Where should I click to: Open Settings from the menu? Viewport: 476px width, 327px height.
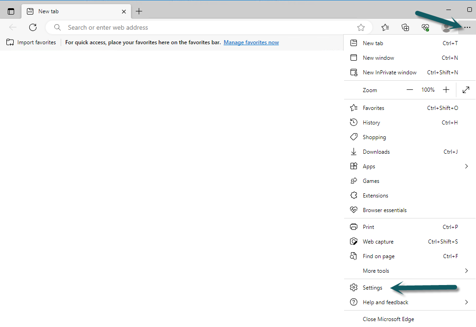pos(410,288)
